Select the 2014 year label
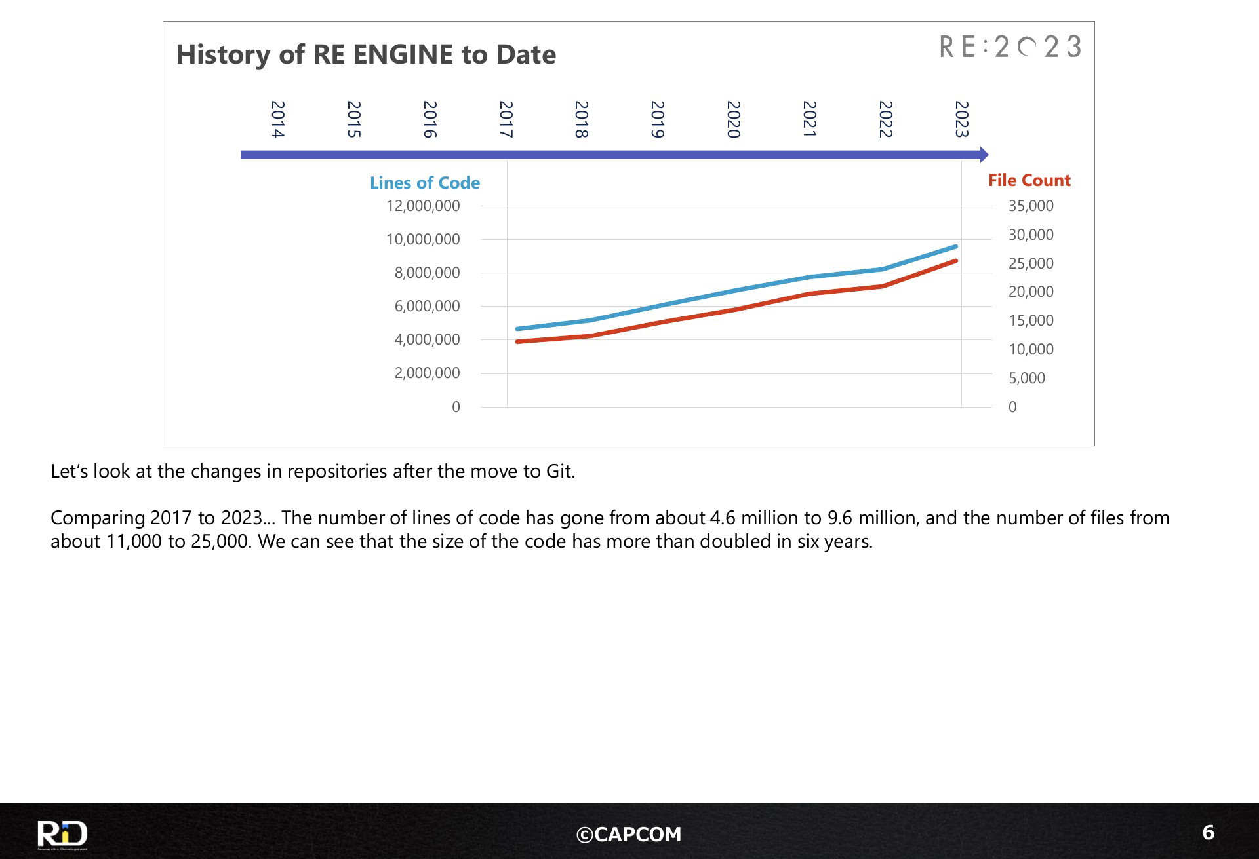 pyautogui.click(x=277, y=119)
